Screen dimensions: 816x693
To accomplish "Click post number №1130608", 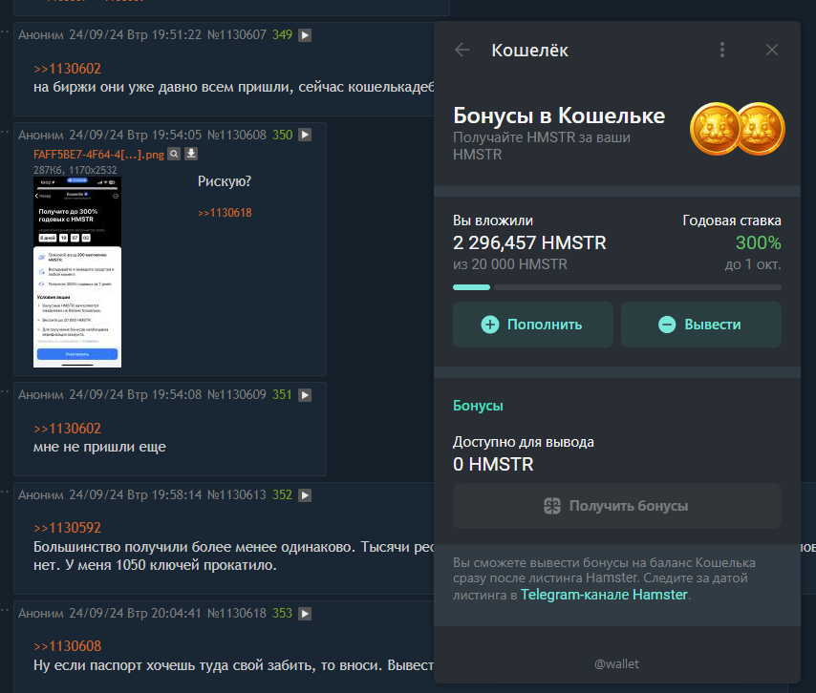I will tap(237, 135).
